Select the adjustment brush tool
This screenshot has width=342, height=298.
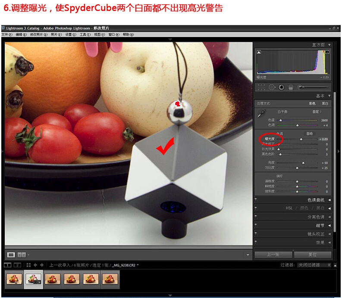[313, 87]
